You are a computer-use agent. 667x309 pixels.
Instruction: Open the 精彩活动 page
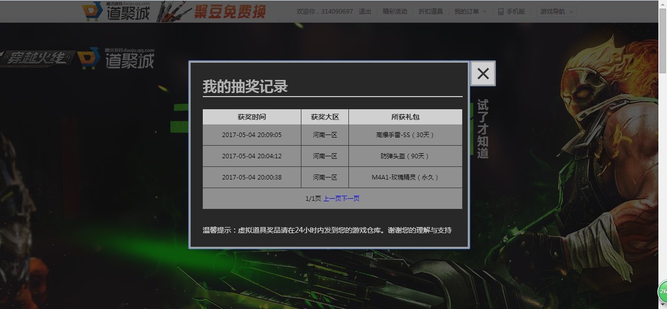click(x=395, y=11)
